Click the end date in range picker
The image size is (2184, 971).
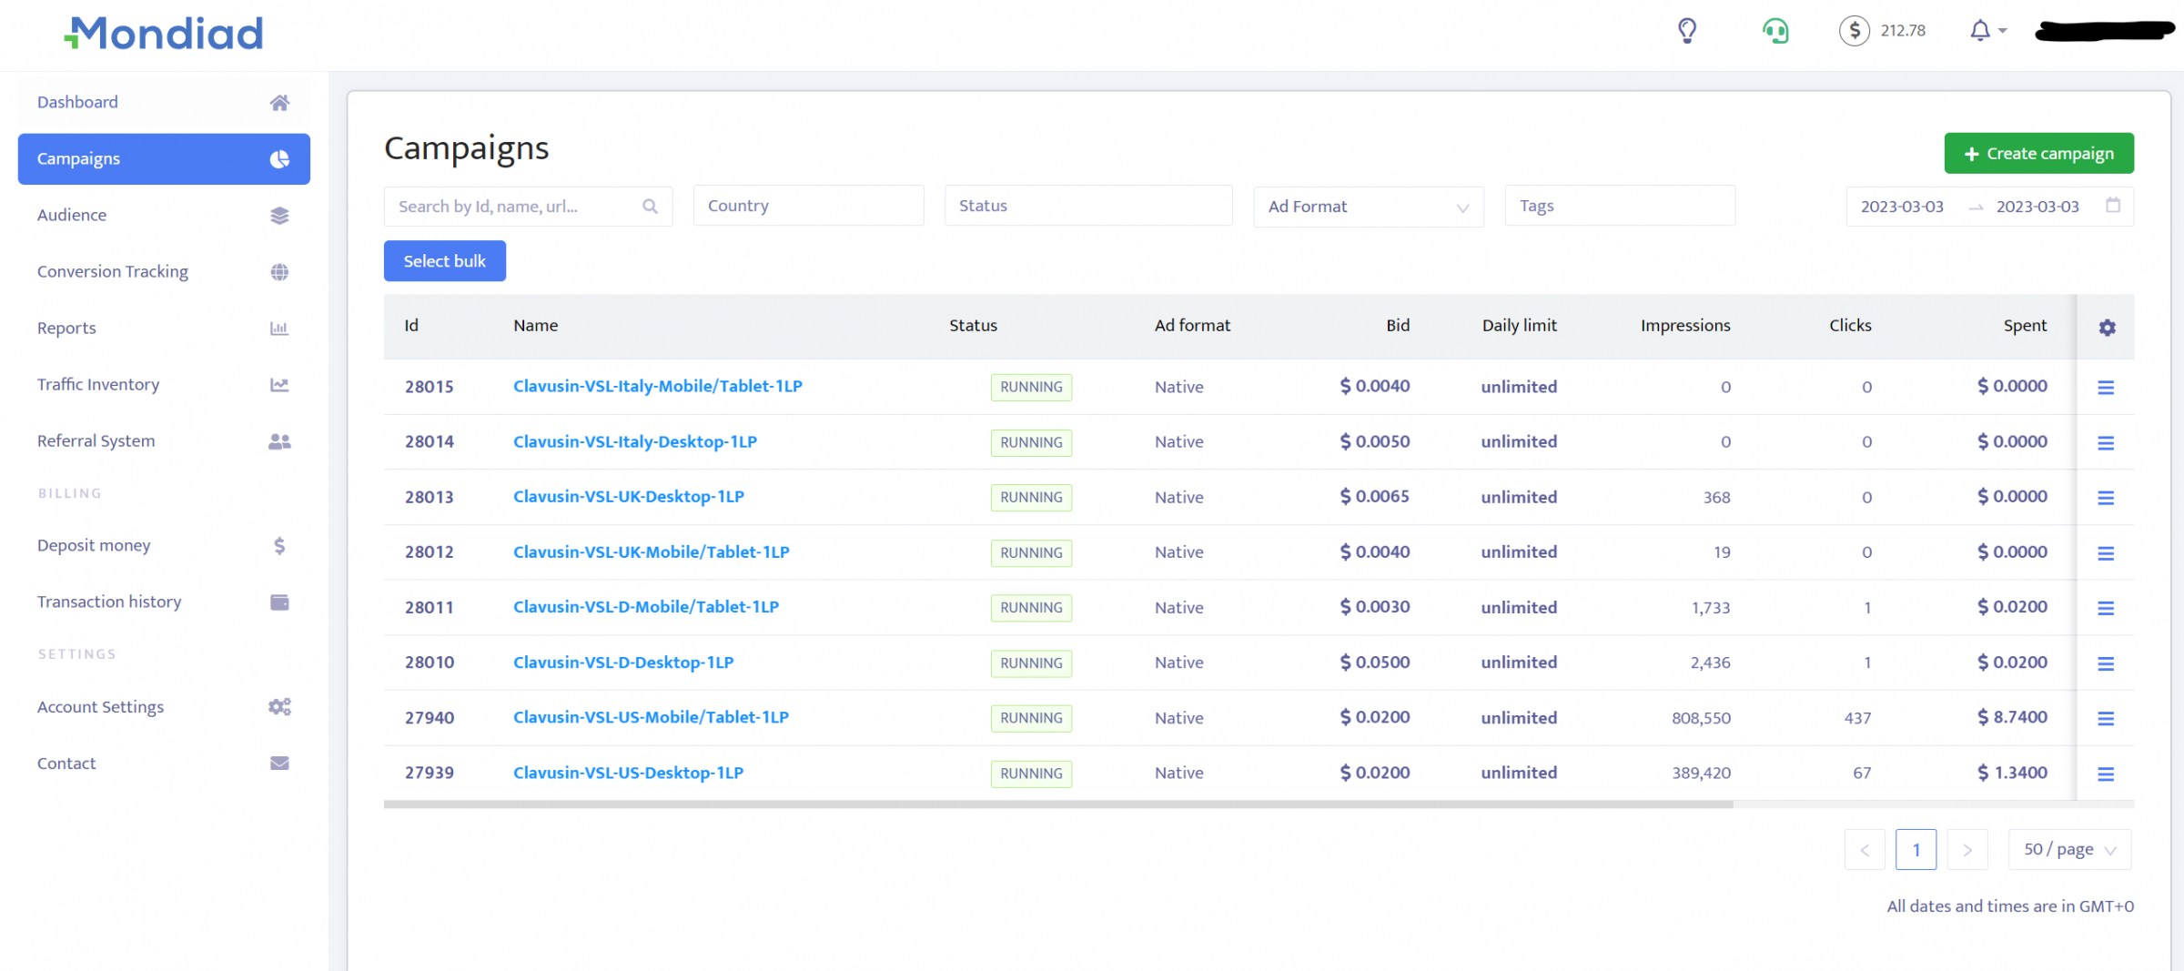pyautogui.click(x=2037, y=207)
